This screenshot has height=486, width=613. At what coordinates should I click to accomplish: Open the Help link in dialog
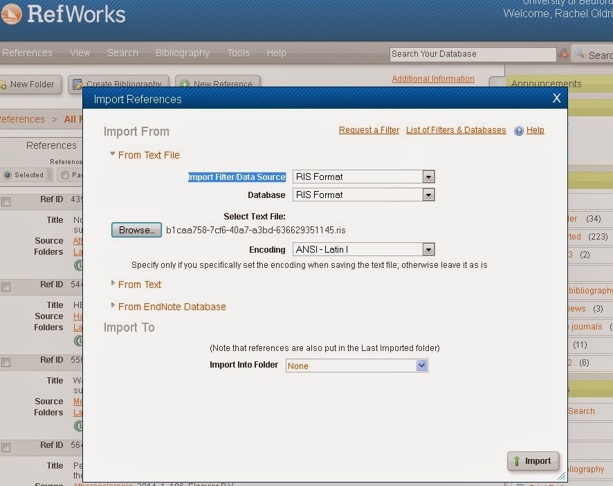coord(536,130)
